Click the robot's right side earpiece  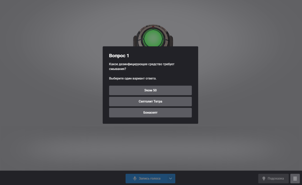pos(171,41)
